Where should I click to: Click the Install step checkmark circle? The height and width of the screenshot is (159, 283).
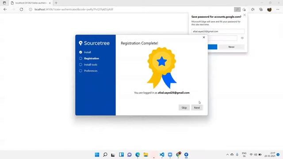click(x=80, y=52)
